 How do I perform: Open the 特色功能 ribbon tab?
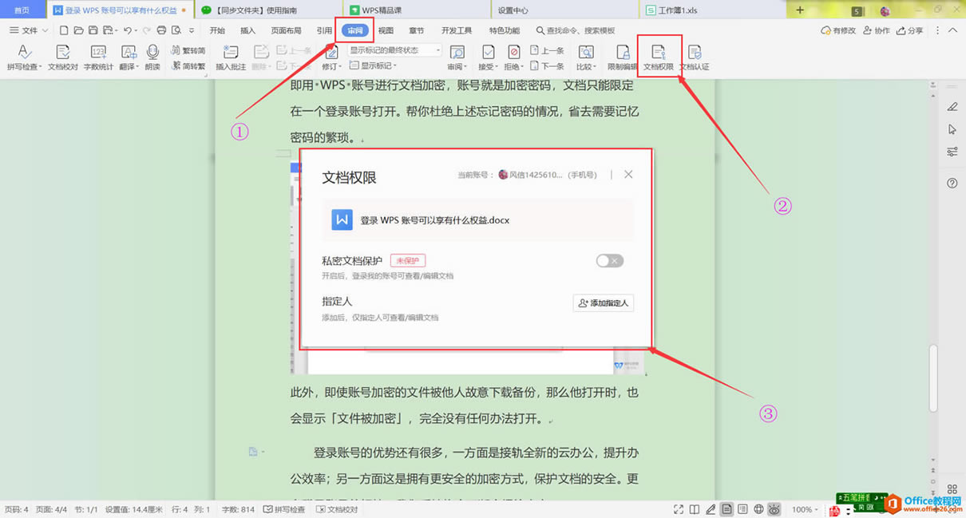tap(505, 30)
